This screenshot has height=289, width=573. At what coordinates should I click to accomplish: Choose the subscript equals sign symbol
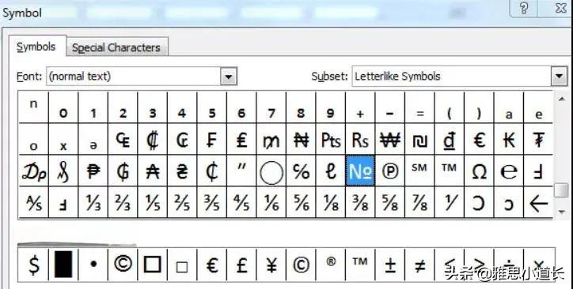419,107
